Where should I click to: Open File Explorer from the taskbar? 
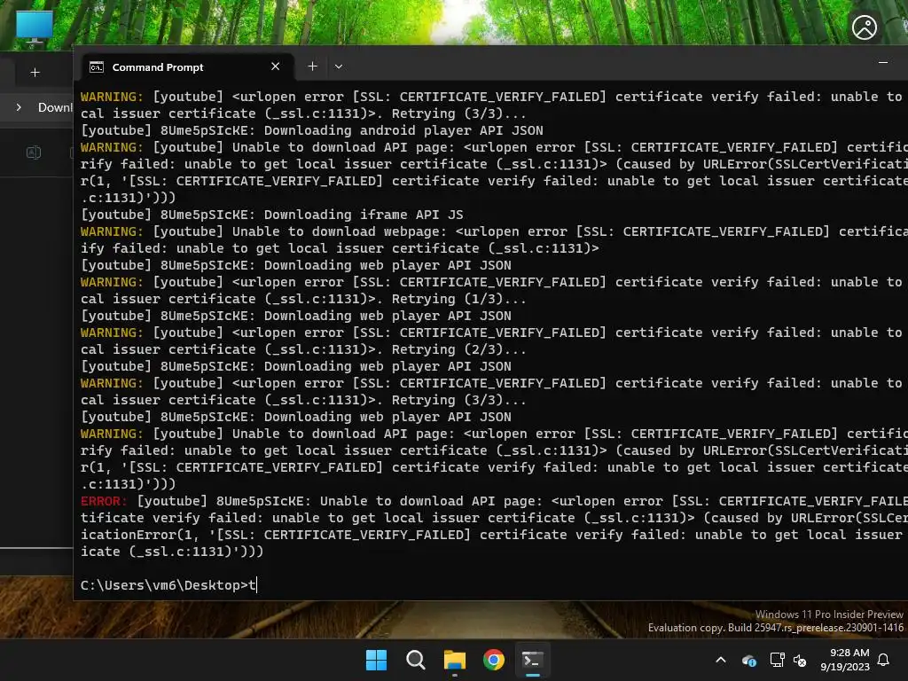tap(455, 660)
